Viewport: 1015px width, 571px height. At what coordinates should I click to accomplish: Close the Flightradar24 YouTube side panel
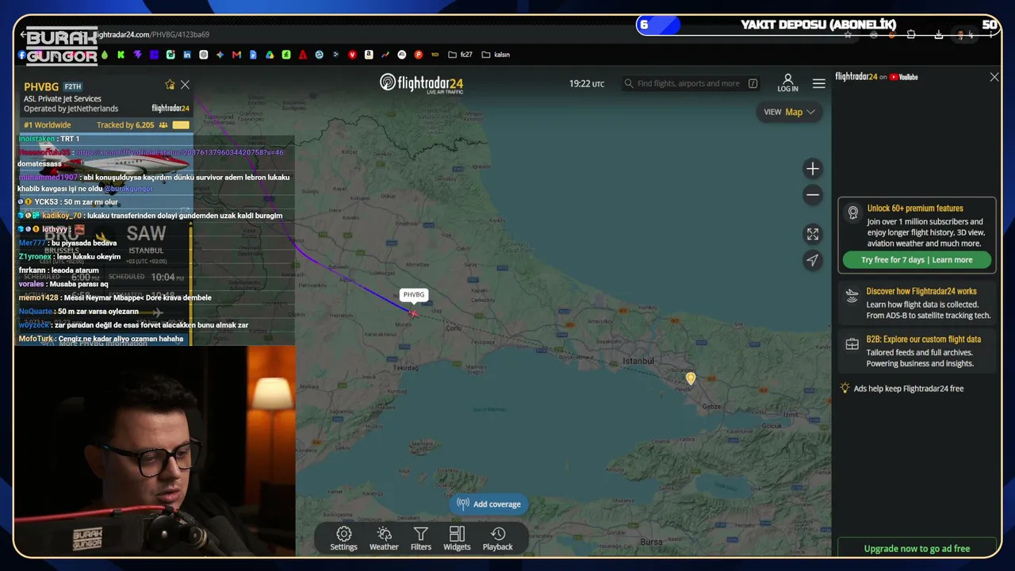pyautogui.click(x=994, y=77)
